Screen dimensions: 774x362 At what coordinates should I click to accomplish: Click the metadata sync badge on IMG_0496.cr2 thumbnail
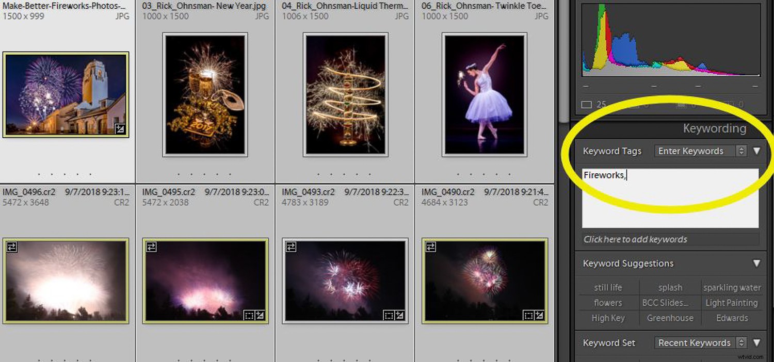[12, 247]
